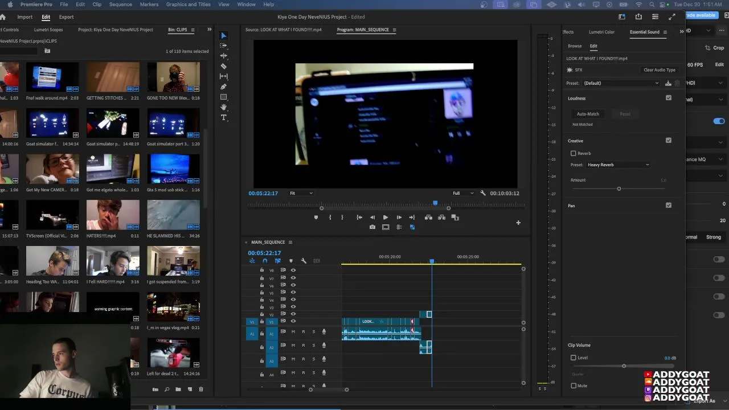Click the Lift button
Viewport: 729px width, 410px height.
[x=428, y=218]
